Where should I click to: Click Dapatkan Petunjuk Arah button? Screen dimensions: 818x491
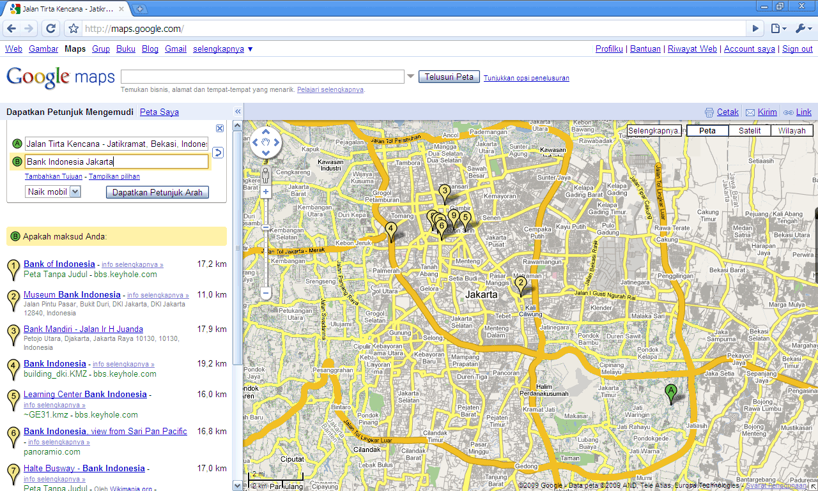click(x=157, y=192)
